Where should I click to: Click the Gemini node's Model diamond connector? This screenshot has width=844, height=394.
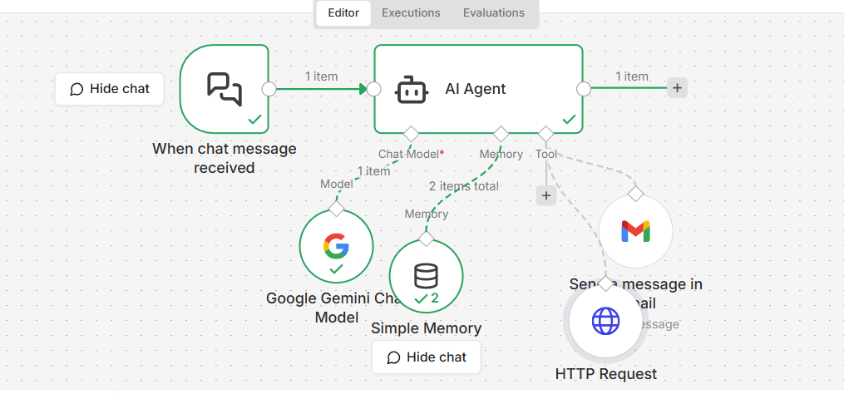pyautogui.click(x=337, y=209)
